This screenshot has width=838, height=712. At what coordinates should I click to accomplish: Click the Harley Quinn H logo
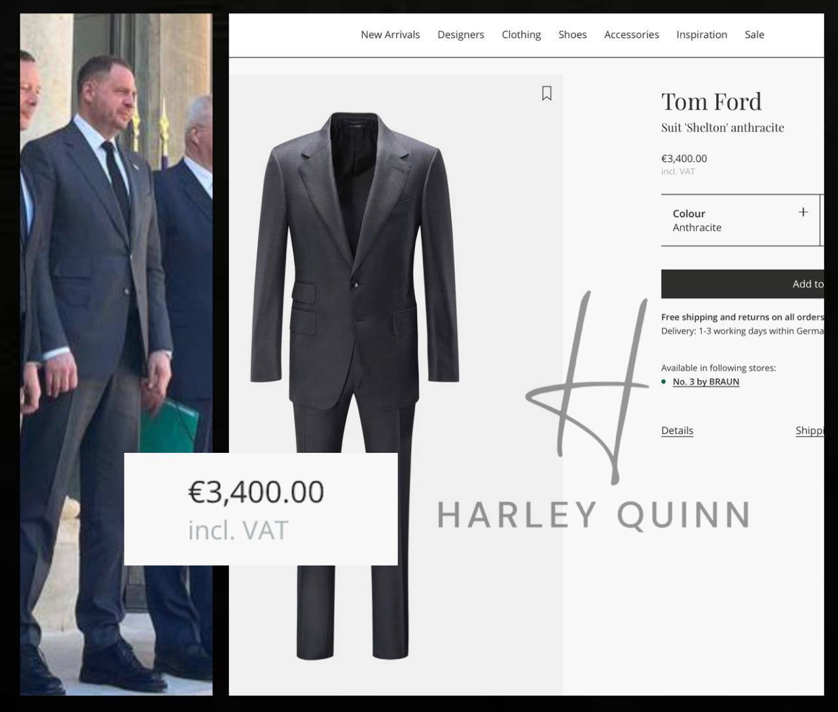587,387
